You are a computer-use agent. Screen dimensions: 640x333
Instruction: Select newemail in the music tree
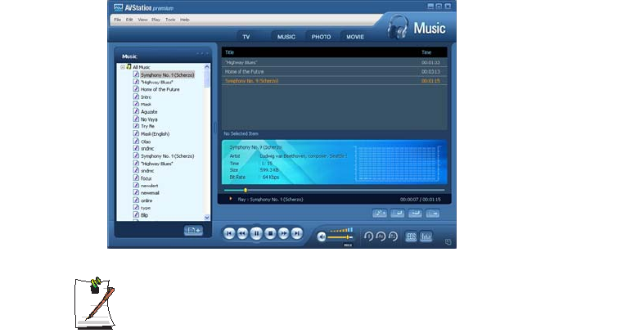click(150, 193)
